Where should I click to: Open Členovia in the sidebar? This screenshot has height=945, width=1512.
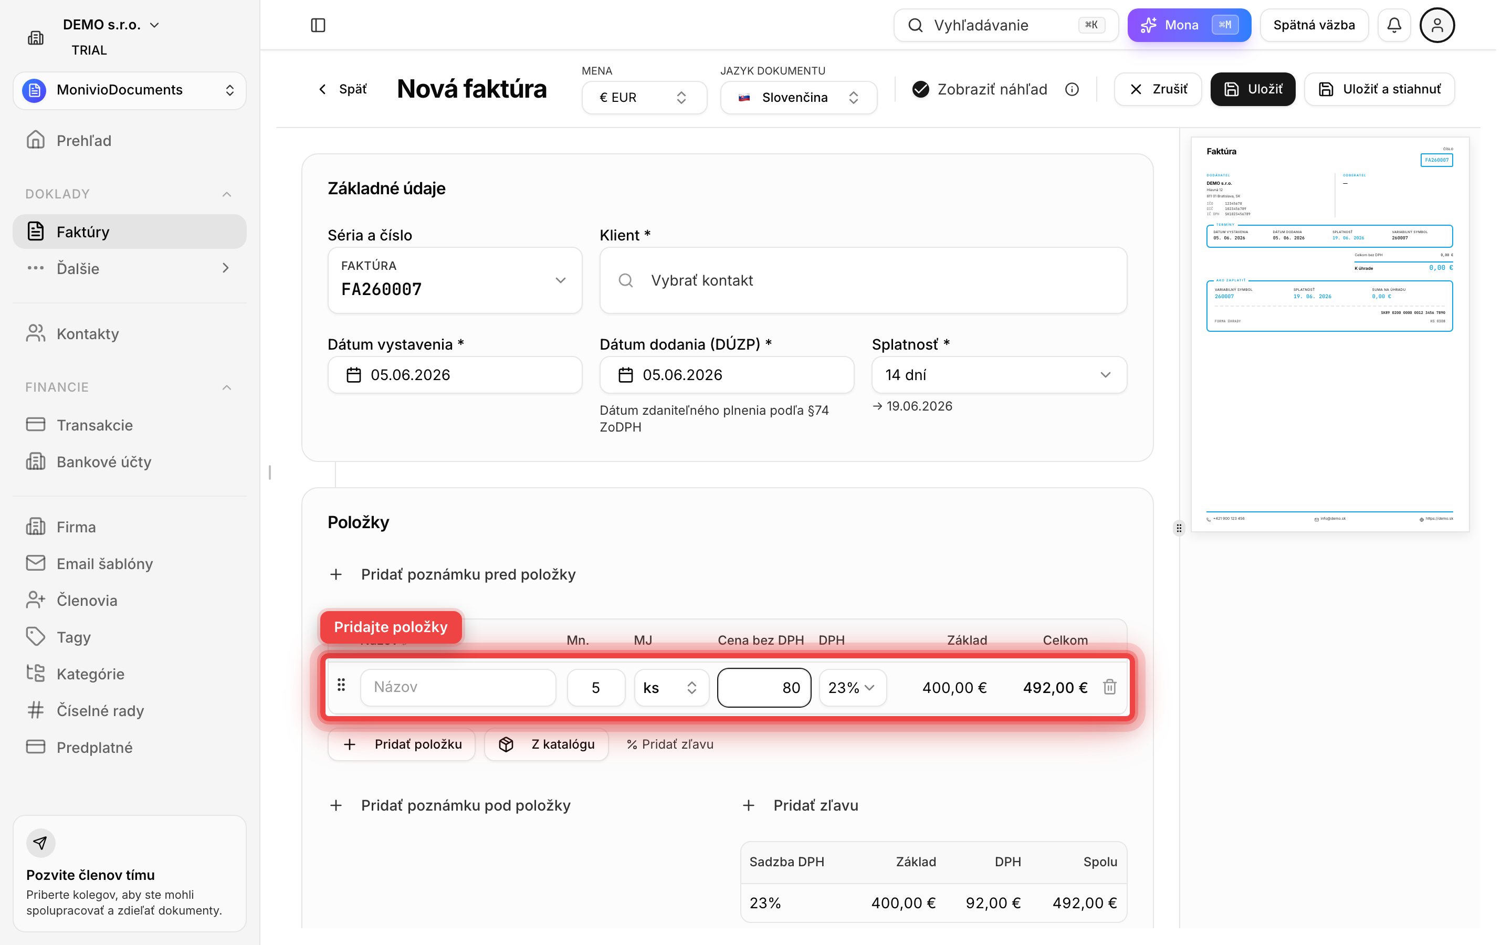point(129,601)
